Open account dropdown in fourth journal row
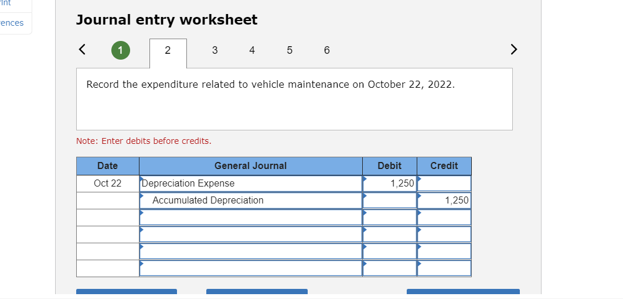 click(x=251, y=235)
